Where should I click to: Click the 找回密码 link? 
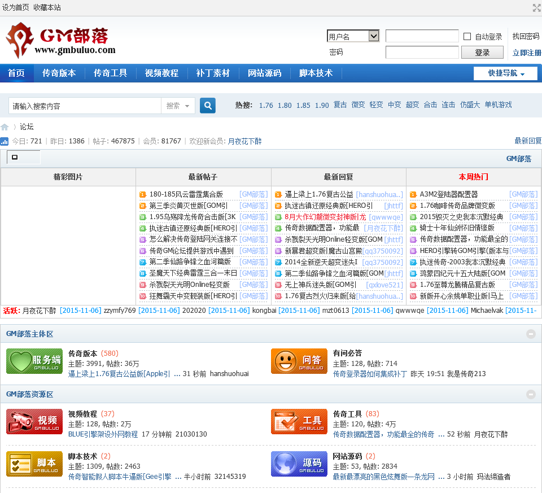(x=526, y=36)
